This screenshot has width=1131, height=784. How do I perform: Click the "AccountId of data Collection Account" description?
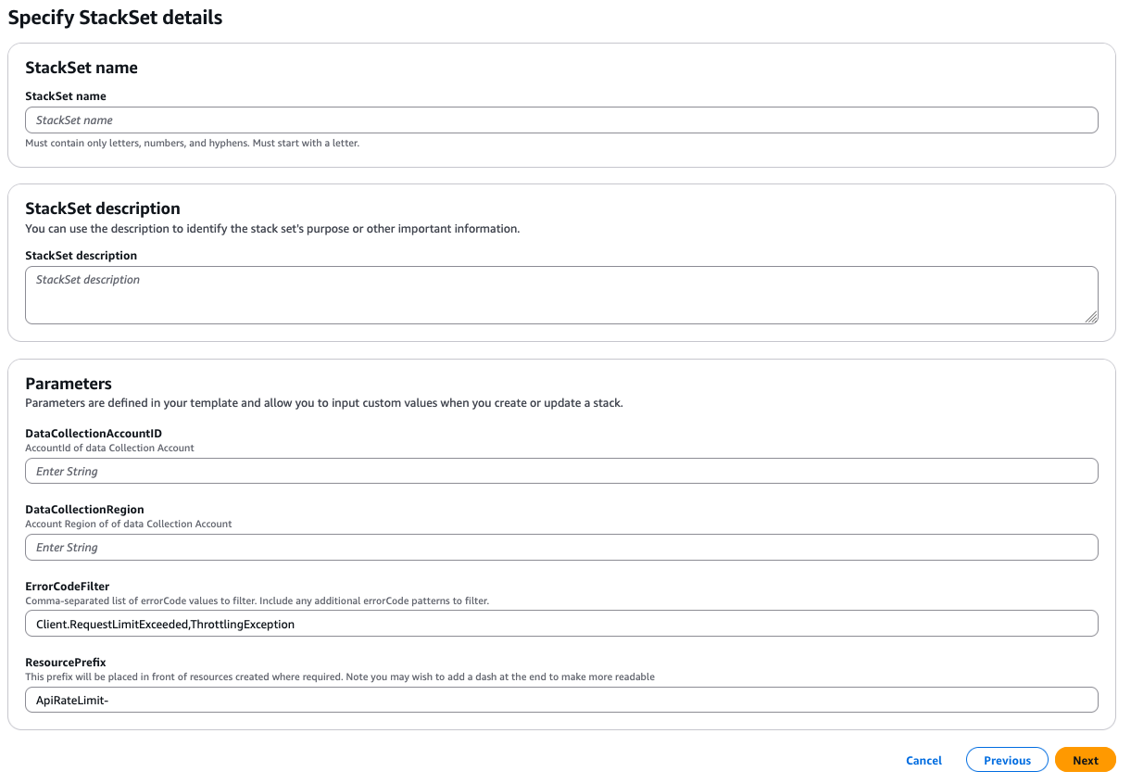coord(109,448)
